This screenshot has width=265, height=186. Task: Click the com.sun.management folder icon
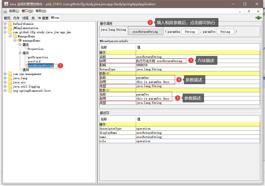click(10, 74)
